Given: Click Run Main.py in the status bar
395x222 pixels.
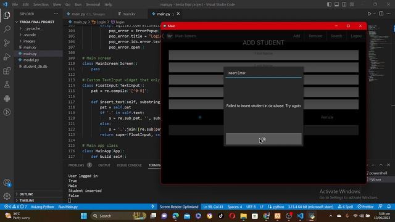Looking at the screenshot, I should pyautogui.click(x=68, y=207).
